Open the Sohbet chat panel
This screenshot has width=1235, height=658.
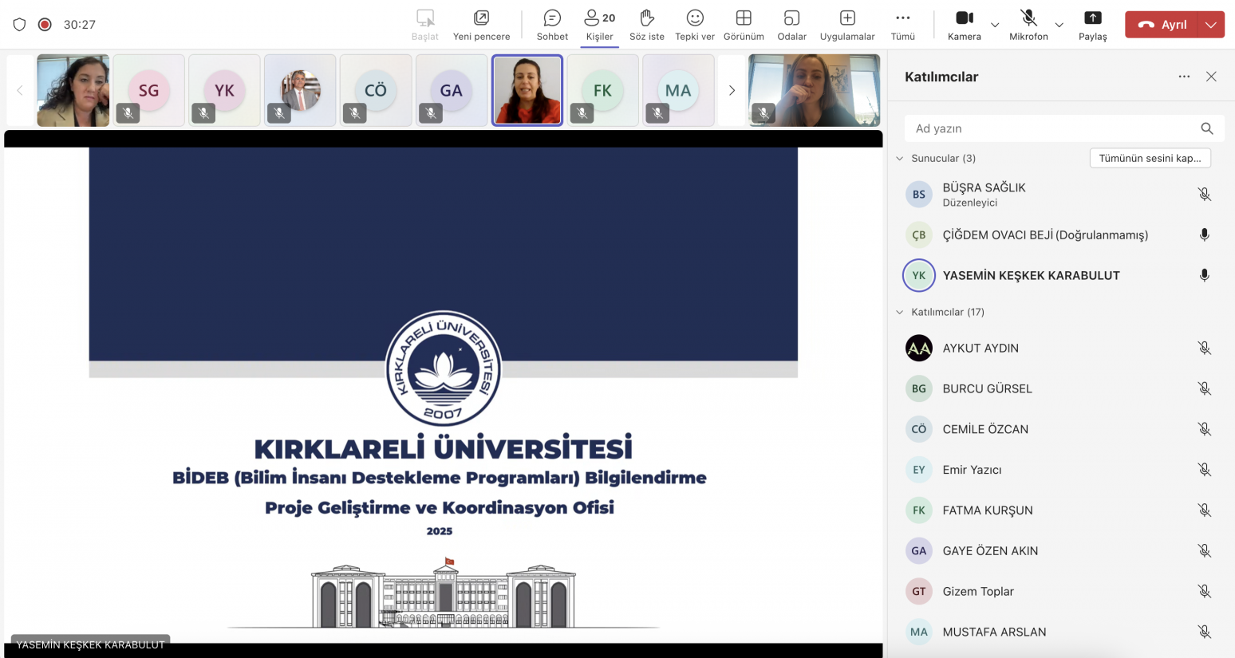click(x=552, y=25)
